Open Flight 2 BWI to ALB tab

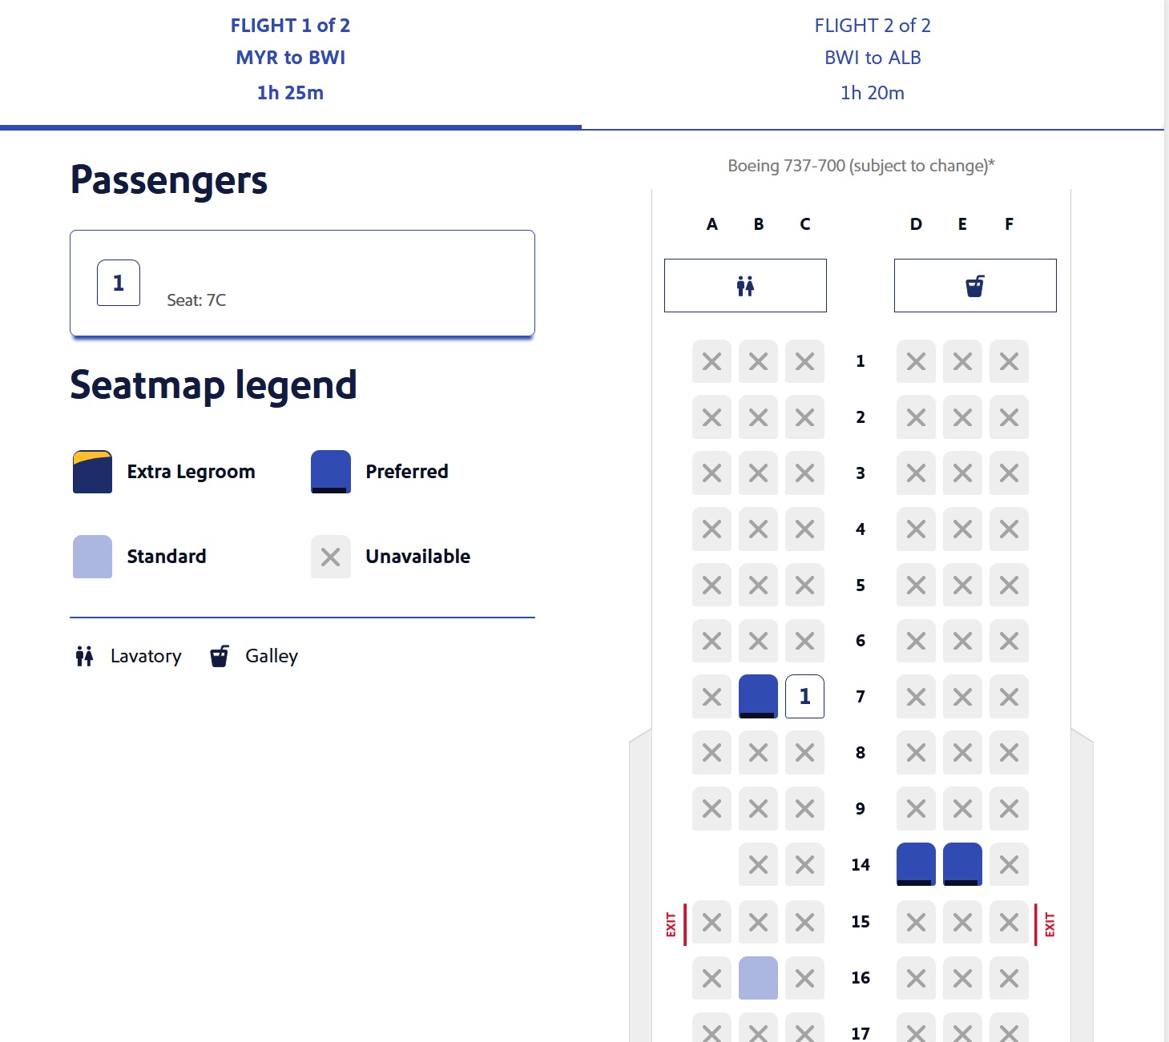[x=872, y=58]
